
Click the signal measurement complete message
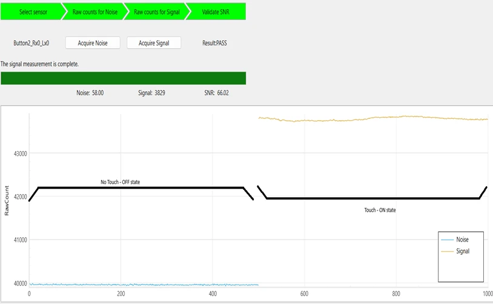39,64
